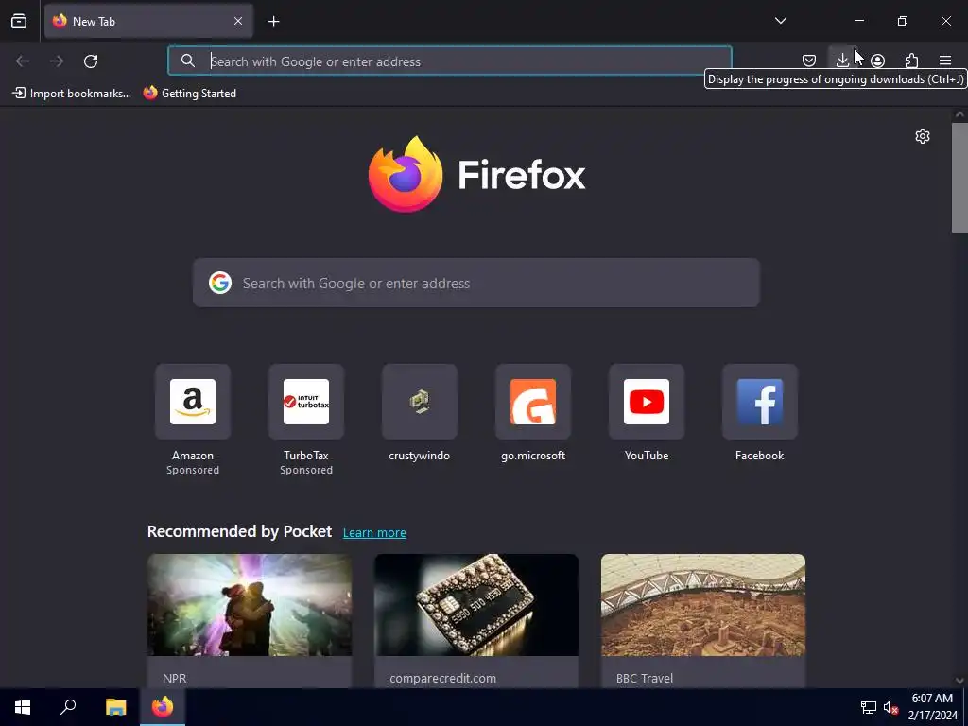Go back one page arrow

(x=23, y=61)
